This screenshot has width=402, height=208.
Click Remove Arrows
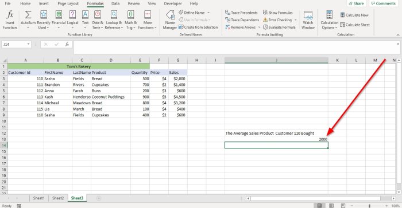(241, 27)
